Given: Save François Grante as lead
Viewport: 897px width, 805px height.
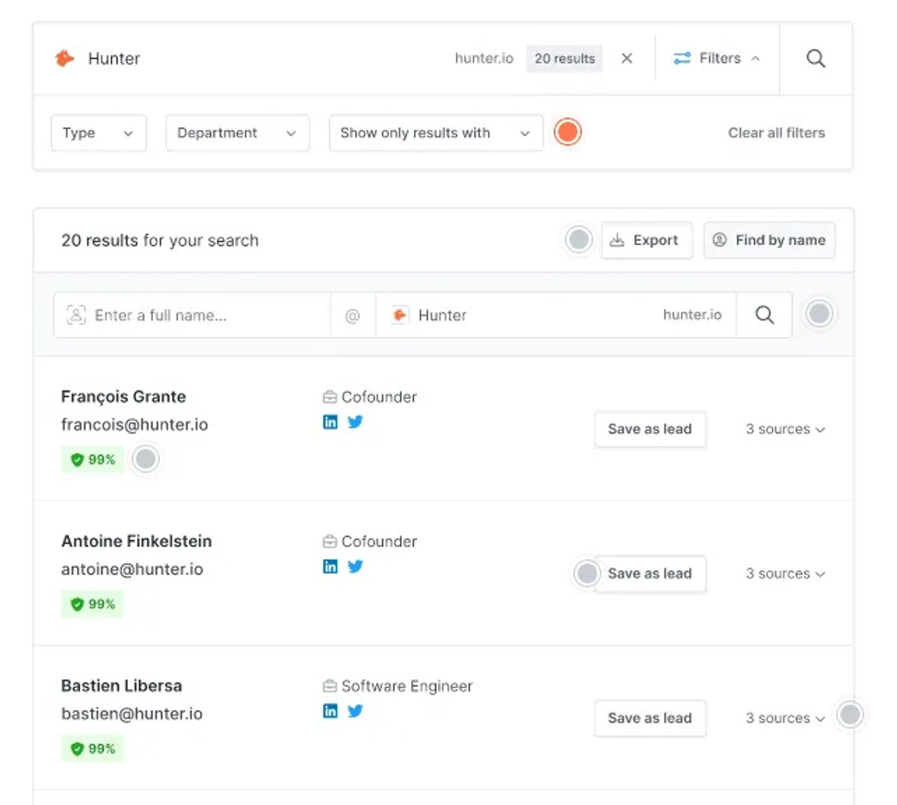Looking at the screenshot, I should [x=650, y=429].
